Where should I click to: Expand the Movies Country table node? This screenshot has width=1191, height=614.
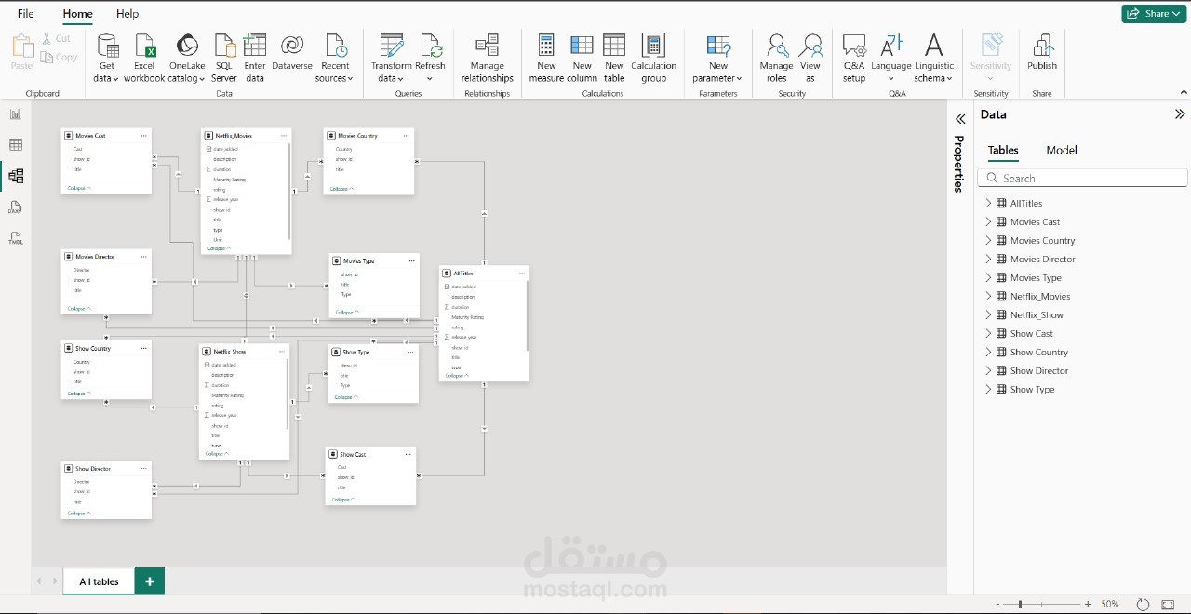click(x=988, y=240)
